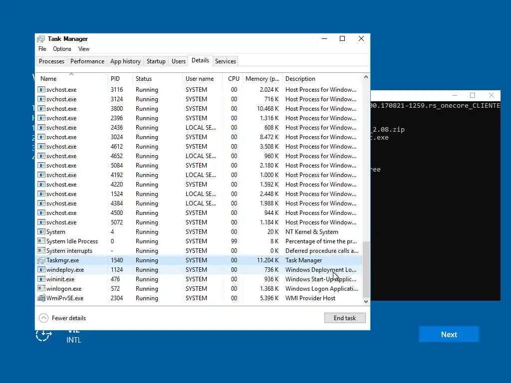Select the 'Windows Logon Applicati...' description
The height and width of the screenshot is (383, 511).
click(x=321, y=289)
